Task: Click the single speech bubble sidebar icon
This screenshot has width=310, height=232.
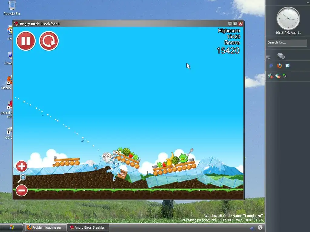Action: [x=268, y=57]
